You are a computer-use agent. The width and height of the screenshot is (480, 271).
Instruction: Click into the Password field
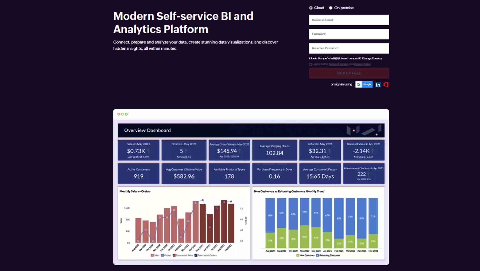pyautogui.click(x=349, y=34)
